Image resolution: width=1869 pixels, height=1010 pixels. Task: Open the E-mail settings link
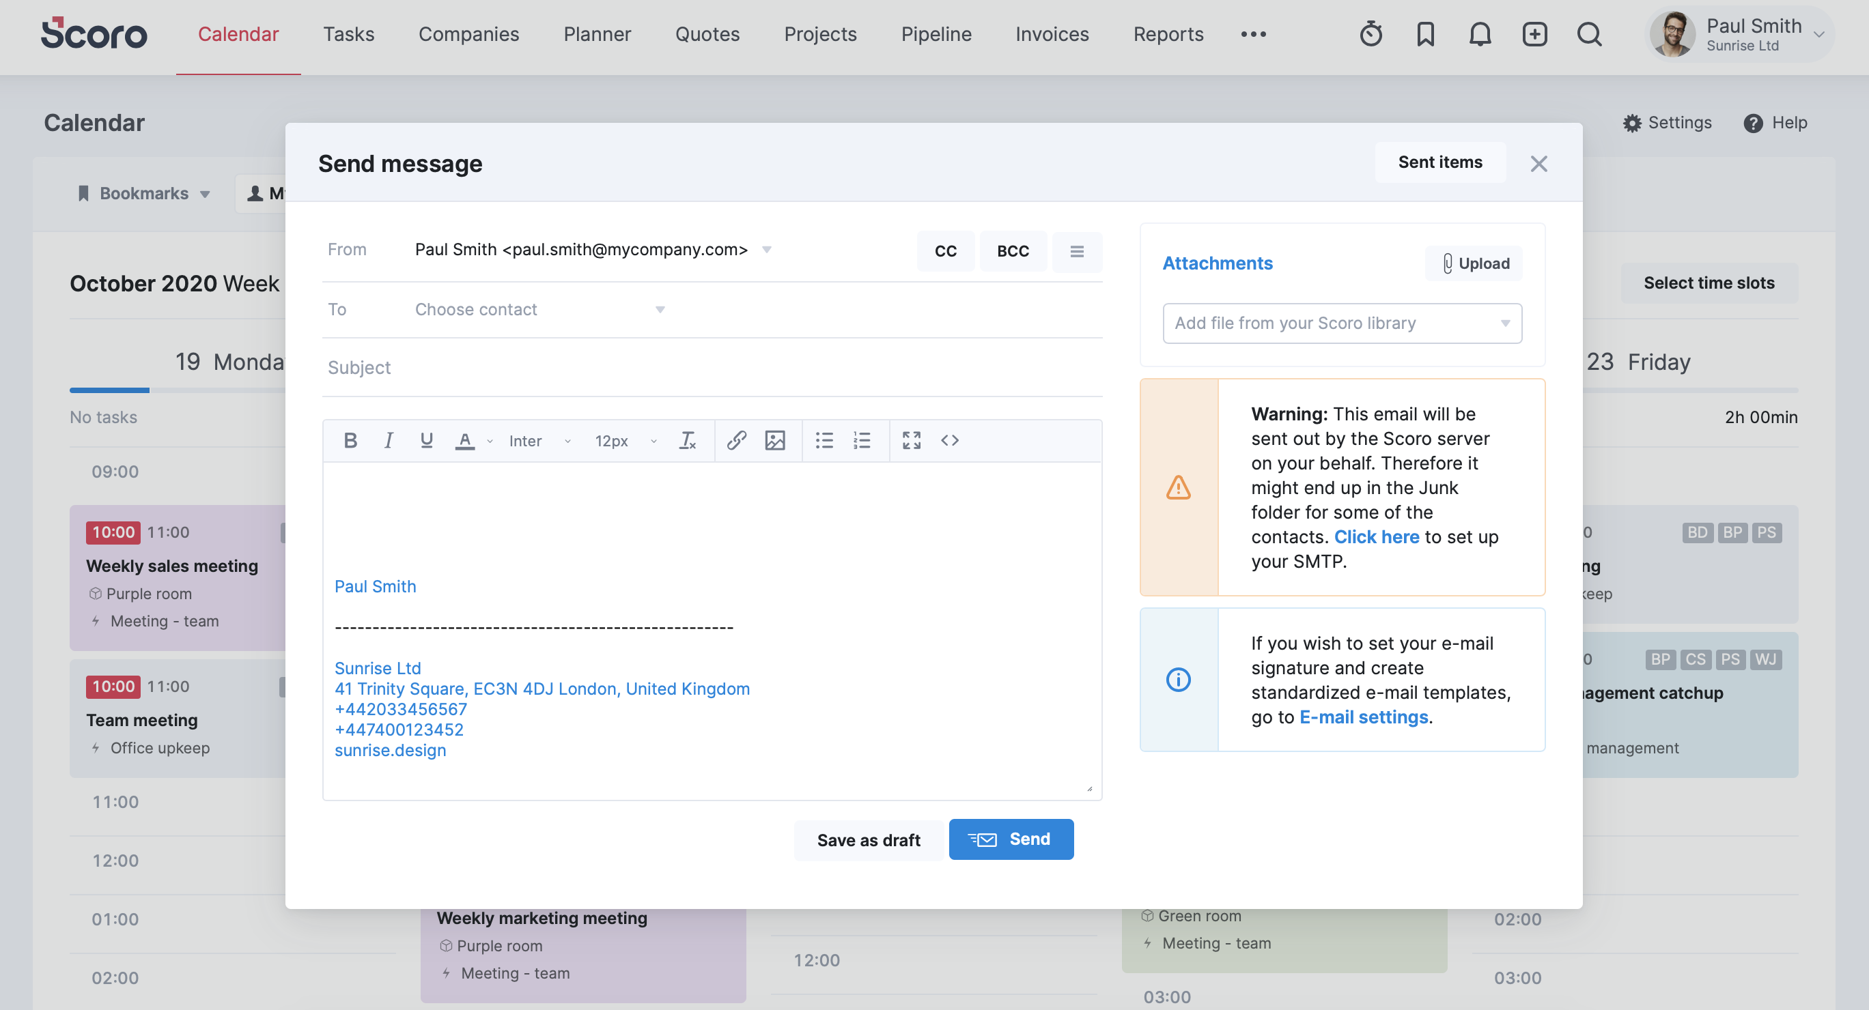[x=1363, y=718]
